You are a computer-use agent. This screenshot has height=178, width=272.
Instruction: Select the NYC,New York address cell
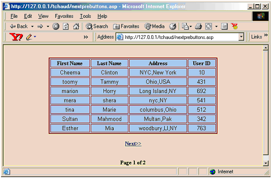[158, 72]
